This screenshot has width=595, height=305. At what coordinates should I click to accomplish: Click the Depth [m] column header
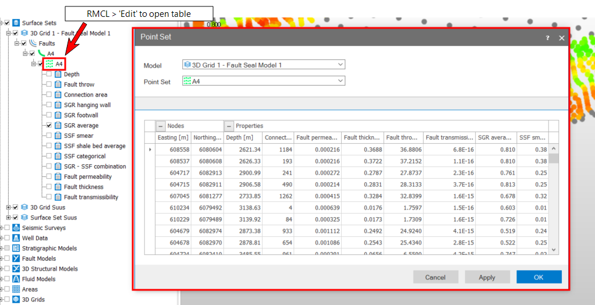tap(240, 137)
